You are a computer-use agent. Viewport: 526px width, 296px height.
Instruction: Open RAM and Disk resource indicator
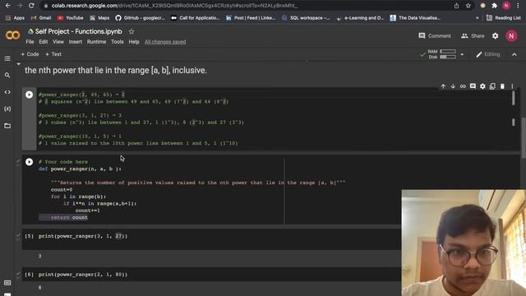tap(442, 54)
